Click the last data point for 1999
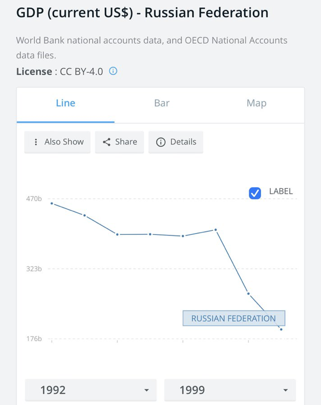321x405 pixels. point(281,330)
